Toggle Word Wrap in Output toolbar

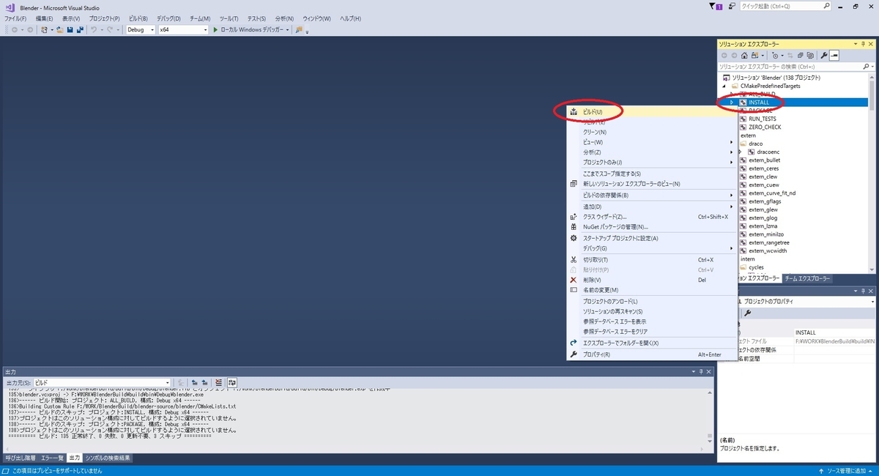coord(231,382)
